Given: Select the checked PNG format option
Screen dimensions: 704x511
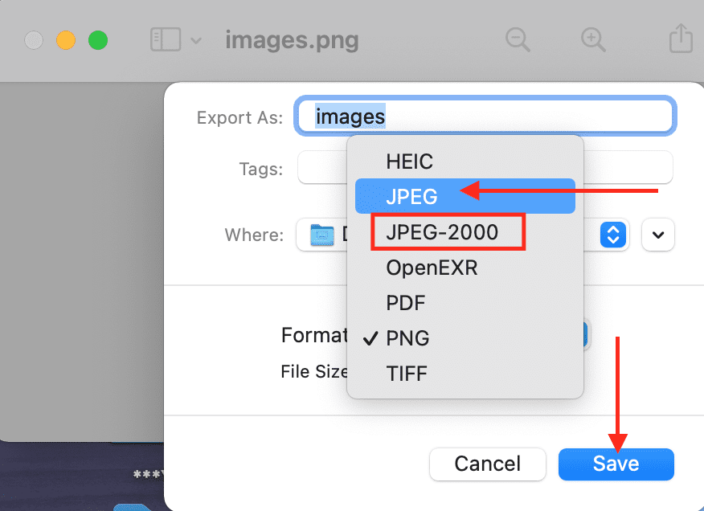Looking at the screenshot, I should (407, 338).
